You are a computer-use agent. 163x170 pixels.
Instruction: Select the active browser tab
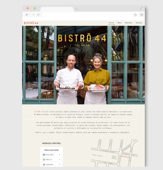coord(57,9)
